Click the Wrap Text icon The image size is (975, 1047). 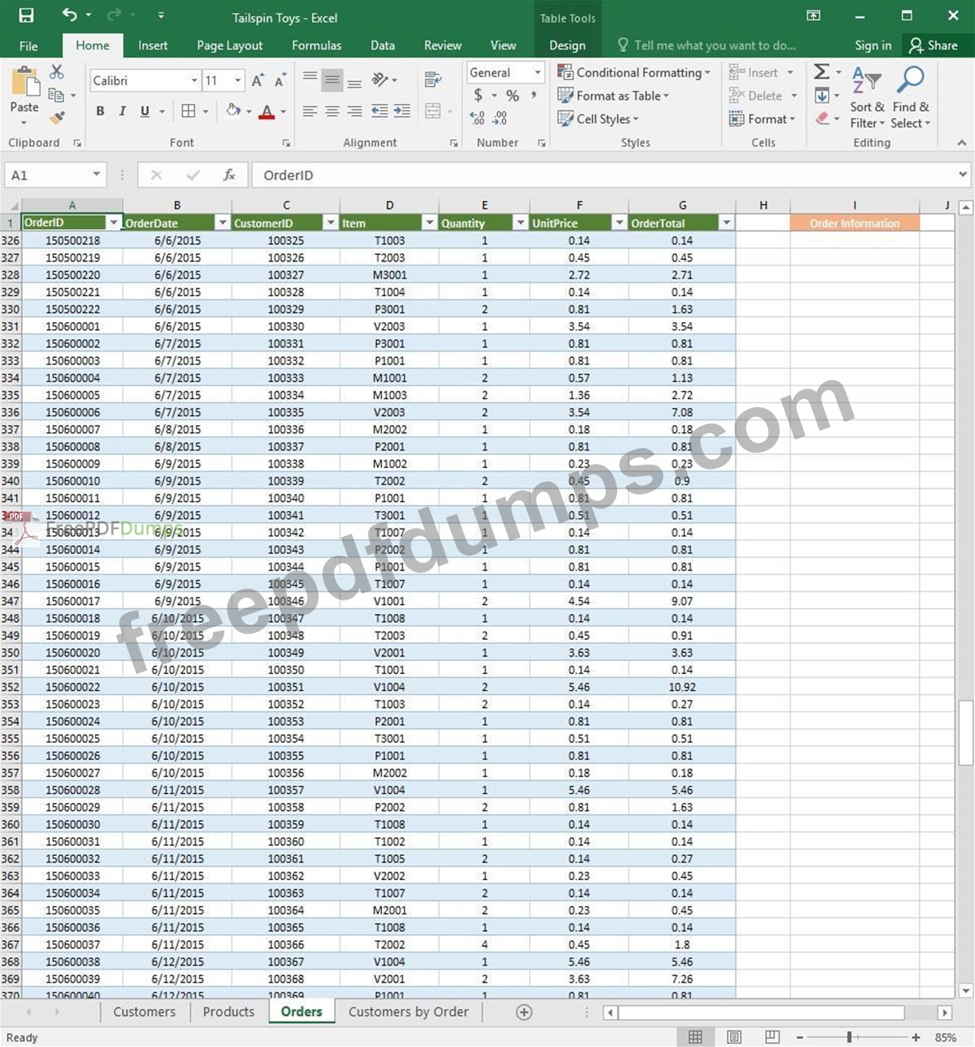tap(433, 80)
